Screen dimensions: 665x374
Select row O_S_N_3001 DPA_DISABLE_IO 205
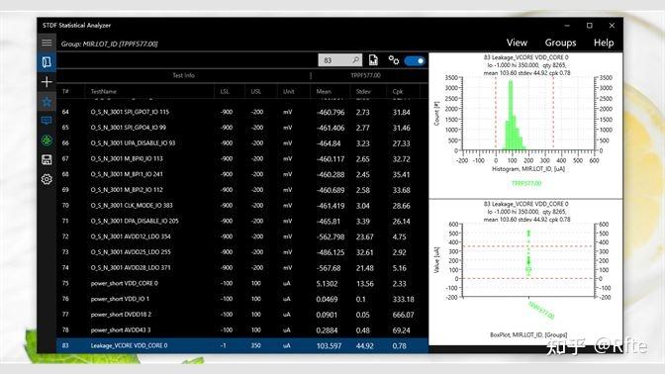pyautogui.click(x=242, y=222)
